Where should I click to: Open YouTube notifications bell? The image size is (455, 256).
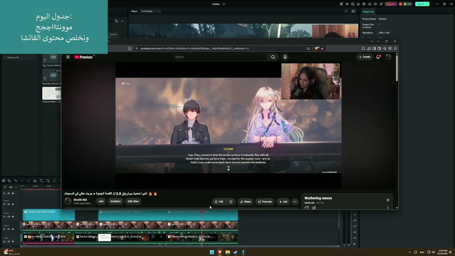(378, 57)
